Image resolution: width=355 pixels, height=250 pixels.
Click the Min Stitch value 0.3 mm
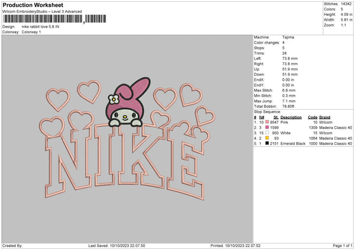click(x=289, y=96)
